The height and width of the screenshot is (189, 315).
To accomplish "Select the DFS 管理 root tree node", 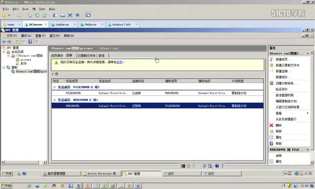I will click(x=13, y=48).
